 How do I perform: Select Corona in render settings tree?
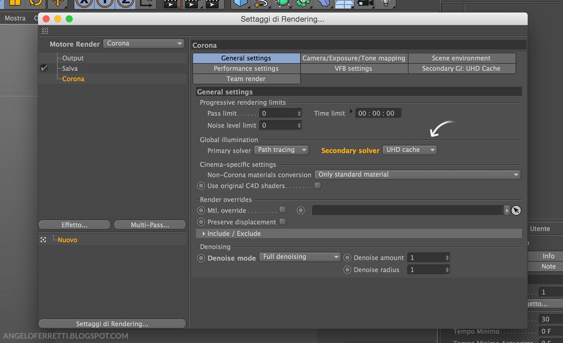(73, 79)
